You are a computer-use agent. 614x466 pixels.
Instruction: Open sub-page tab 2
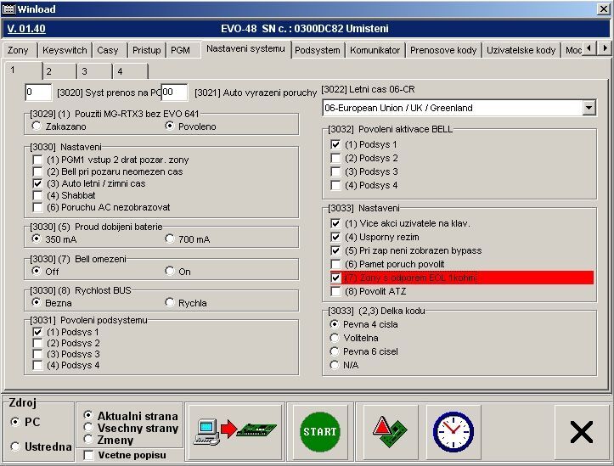[49, 72]
